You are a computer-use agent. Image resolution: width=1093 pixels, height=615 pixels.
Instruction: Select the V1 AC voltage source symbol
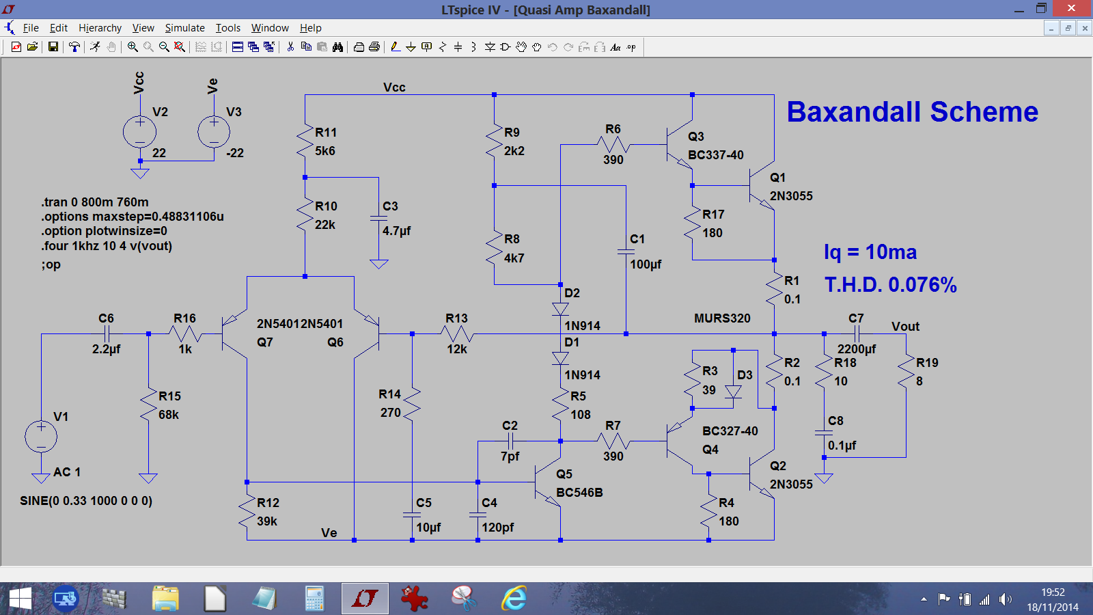point(41,436)
